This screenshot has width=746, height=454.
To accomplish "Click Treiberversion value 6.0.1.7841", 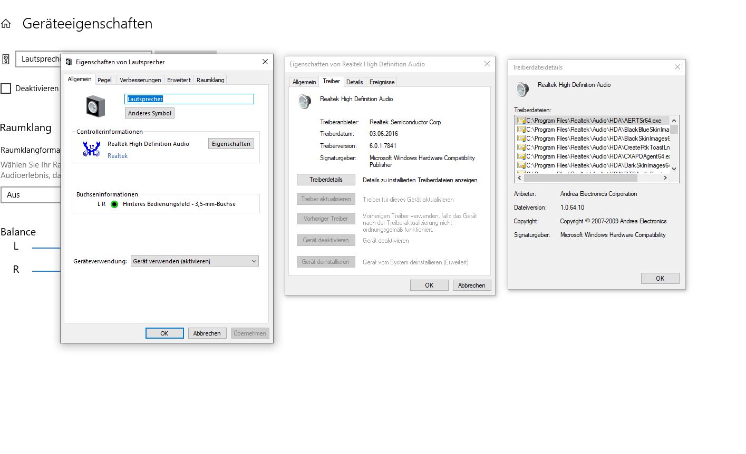I will pos(383,146).
